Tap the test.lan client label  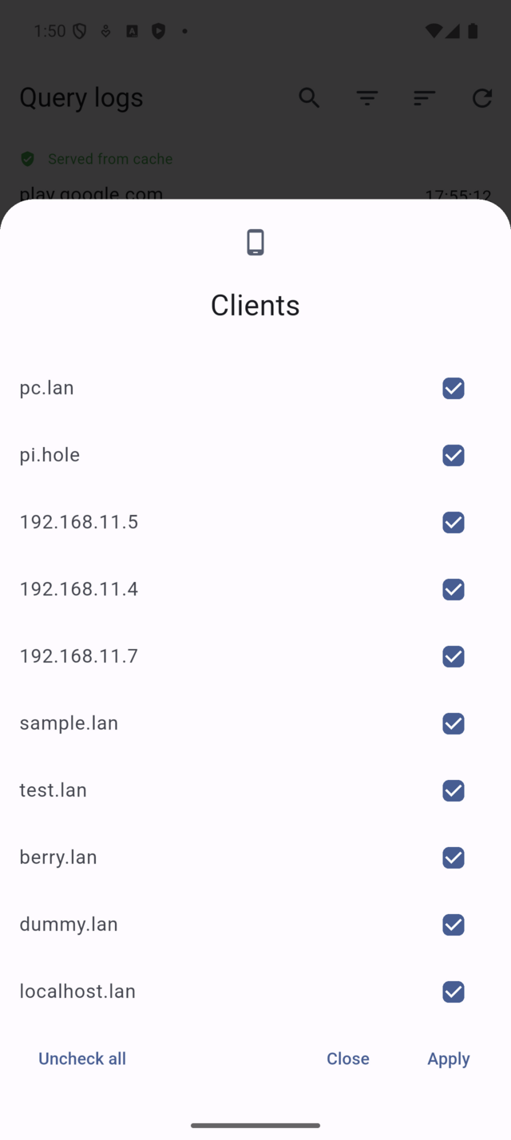point(53,790)
